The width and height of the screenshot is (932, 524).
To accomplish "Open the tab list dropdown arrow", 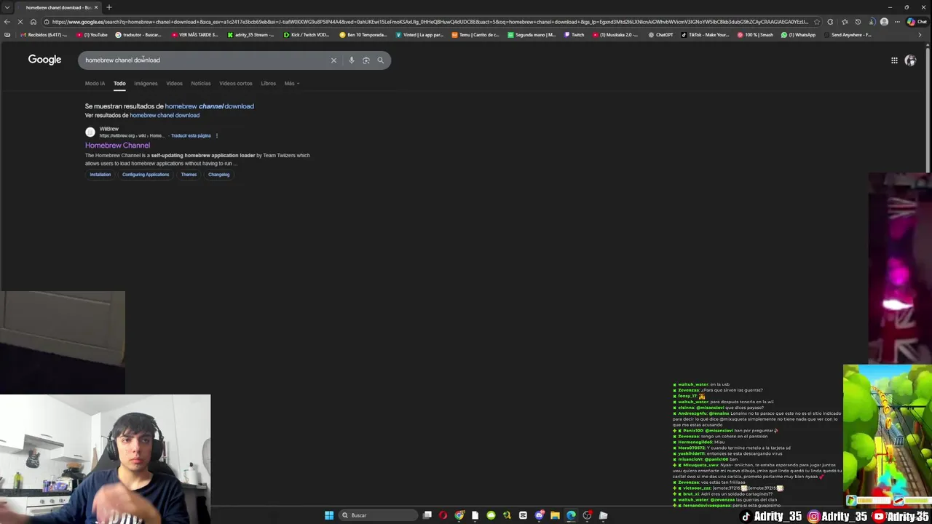I will click(x=7, y=7).
